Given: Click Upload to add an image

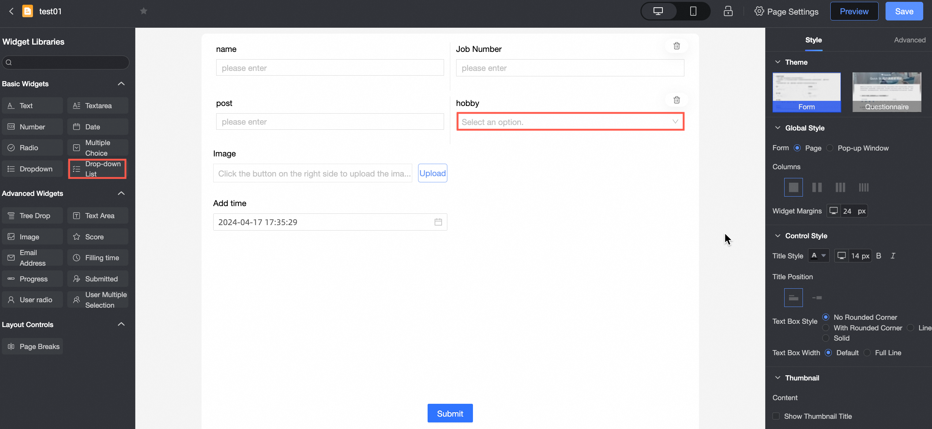Looking at the screenshot, I should [432, 173].
